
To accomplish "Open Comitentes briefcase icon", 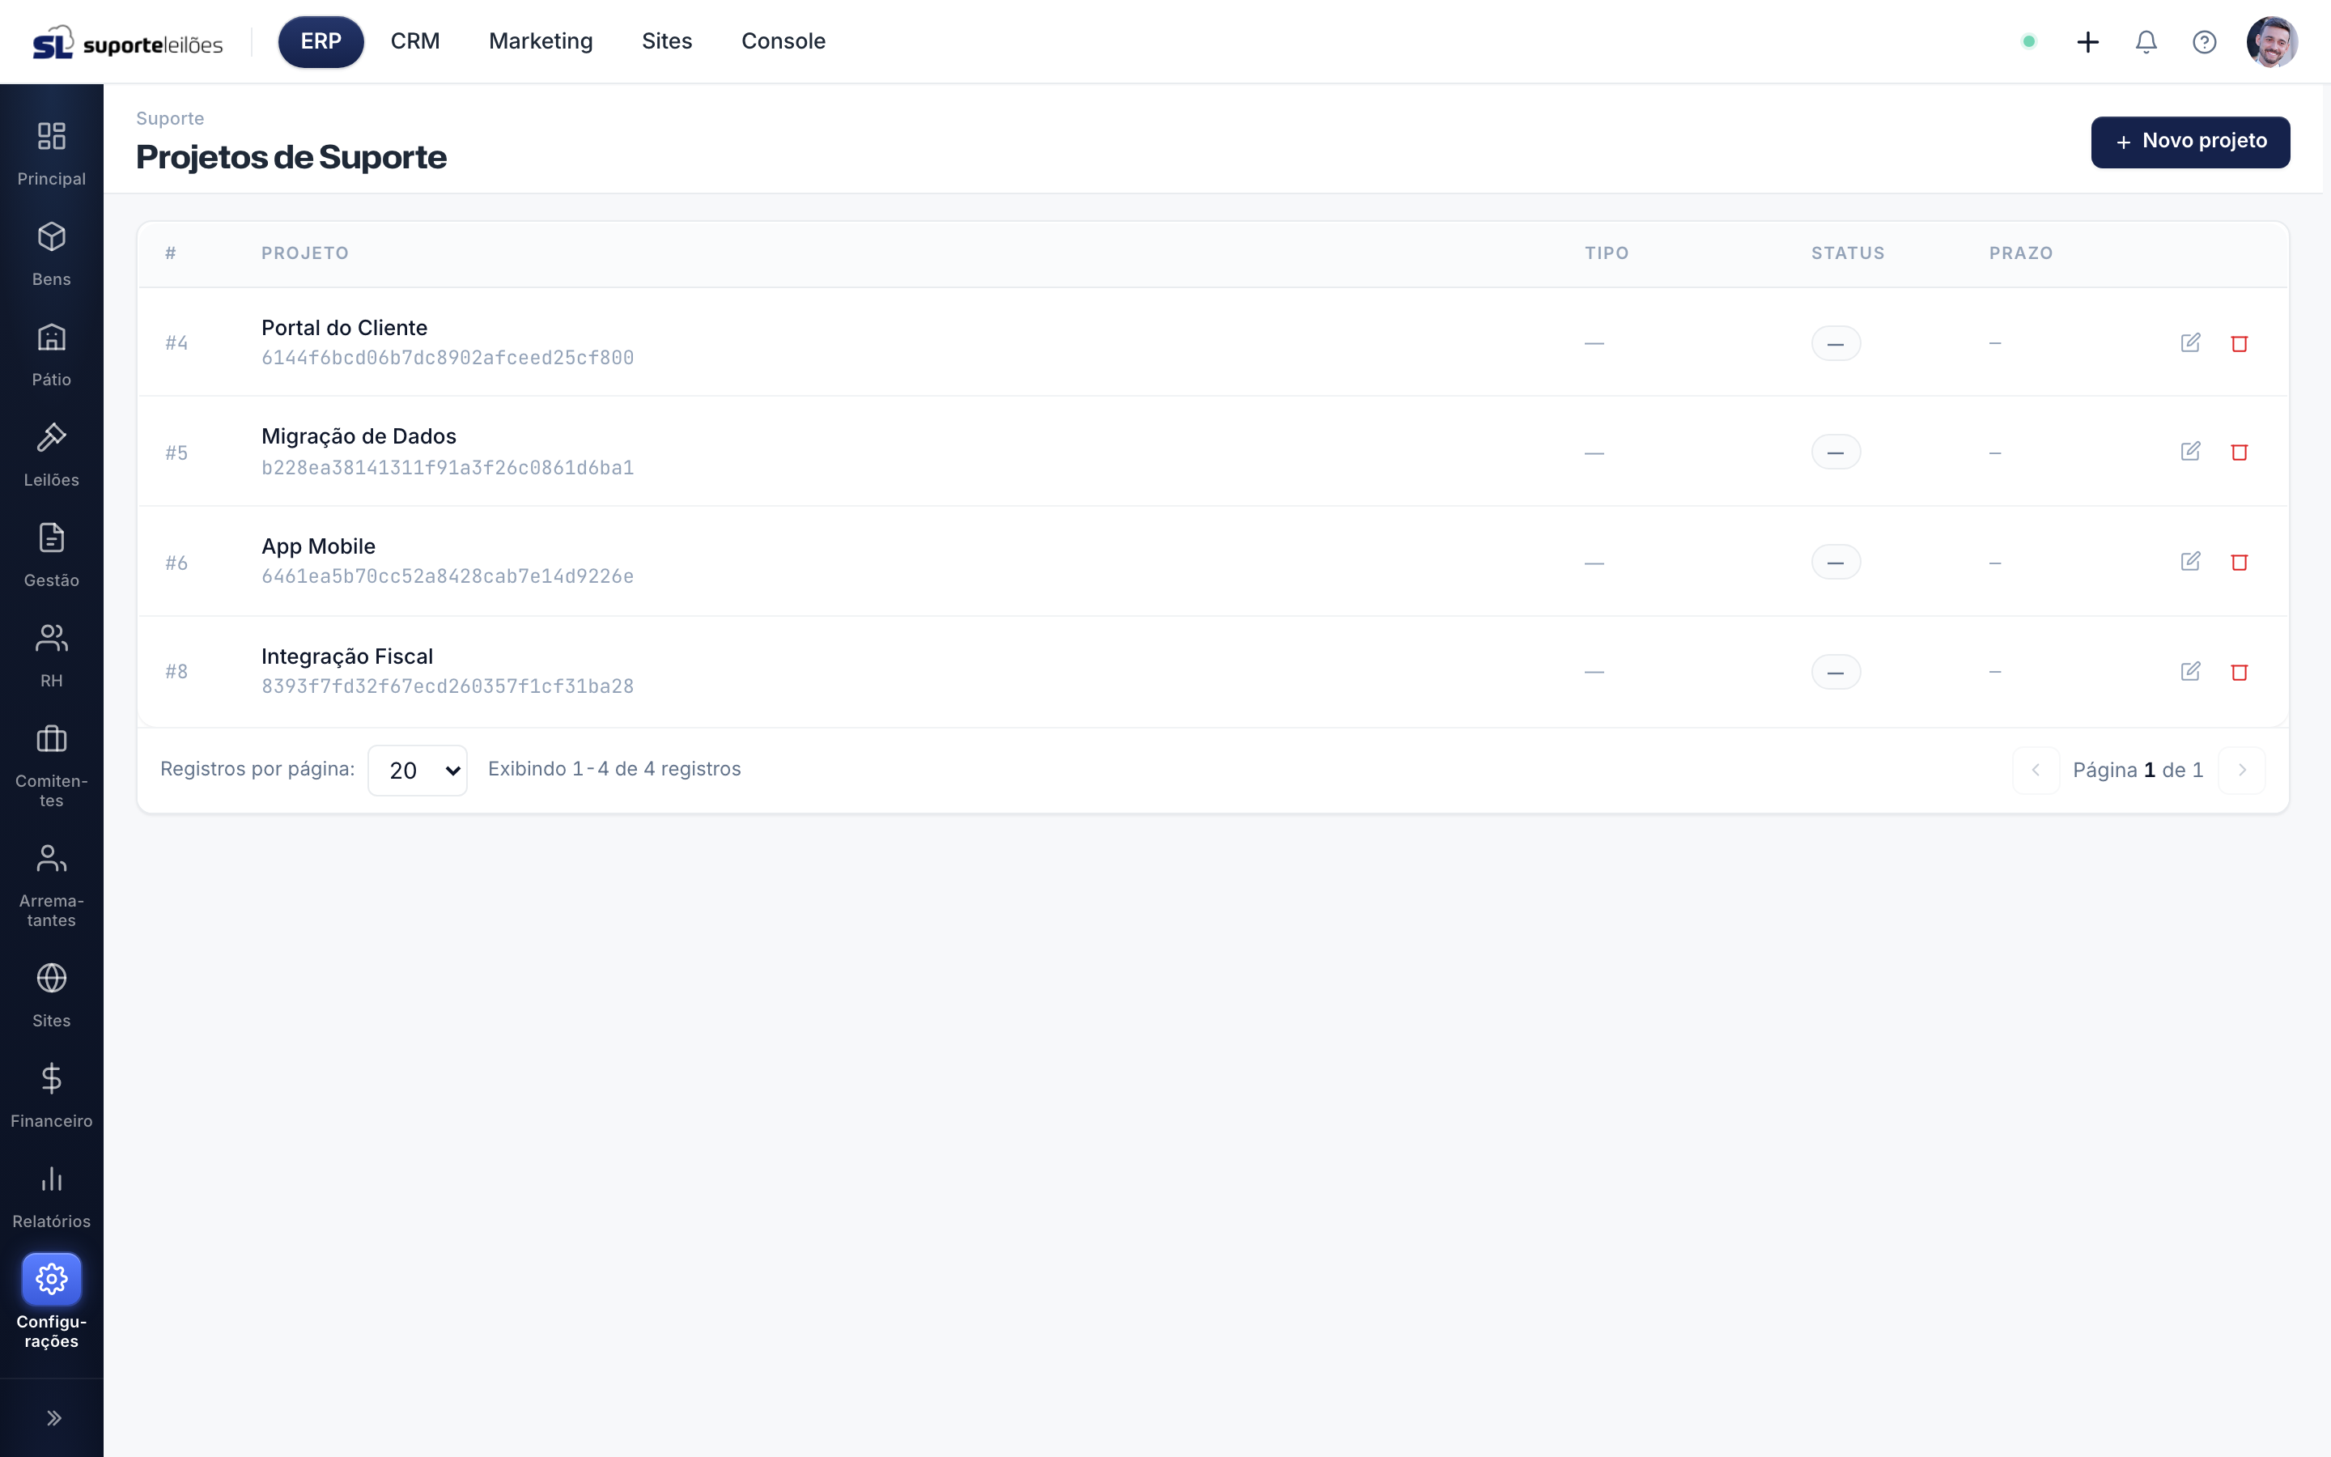I will pyautogui.click(x=51, y=739).
